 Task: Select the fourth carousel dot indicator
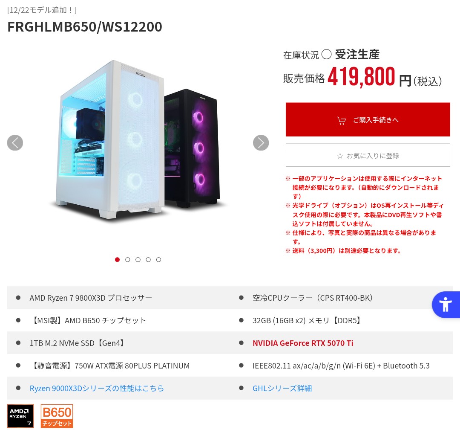coord(148,259)
